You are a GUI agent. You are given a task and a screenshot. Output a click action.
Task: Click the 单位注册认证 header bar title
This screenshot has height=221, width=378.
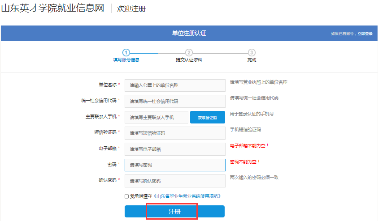click(x=189, y=34)
